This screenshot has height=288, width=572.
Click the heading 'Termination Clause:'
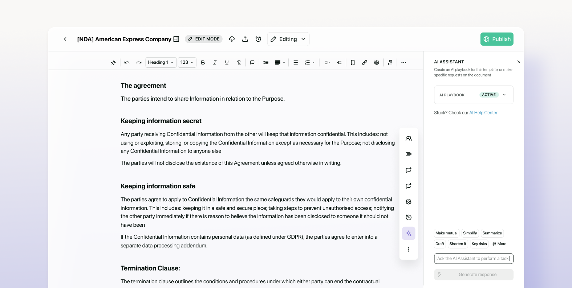click(150, 268)
